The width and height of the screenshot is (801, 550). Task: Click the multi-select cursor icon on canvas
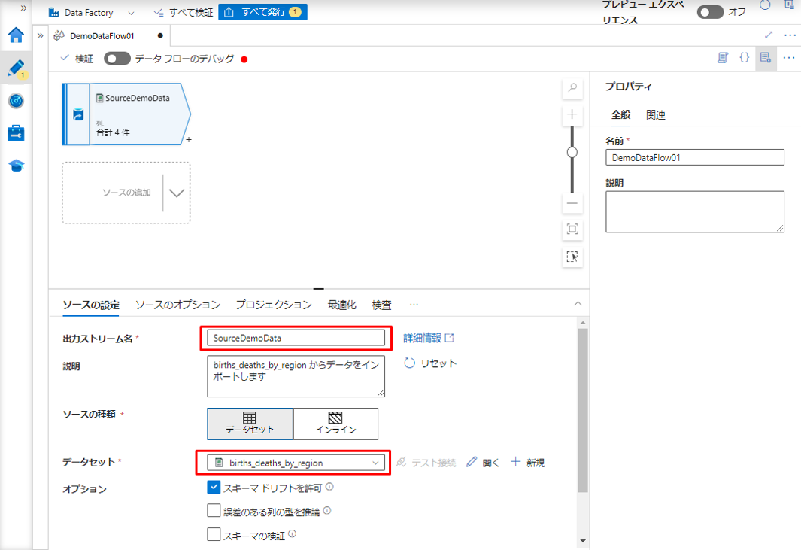572,257
